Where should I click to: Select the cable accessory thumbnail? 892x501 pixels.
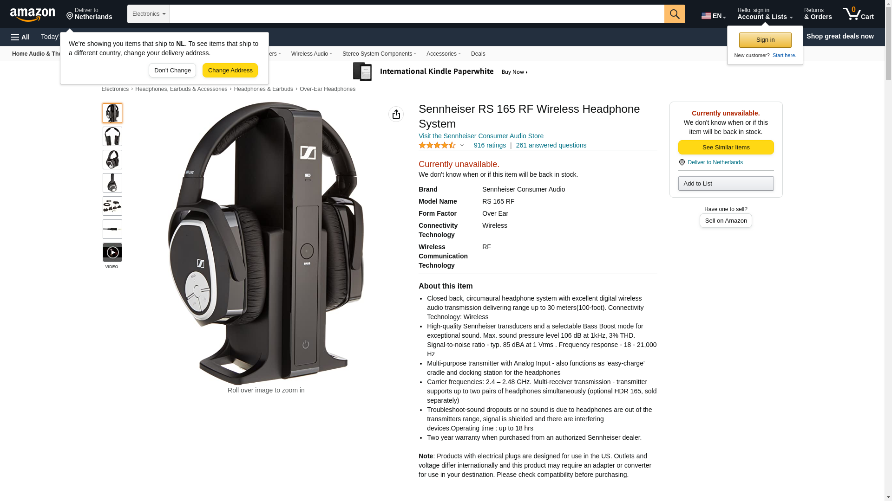point(112,229)
